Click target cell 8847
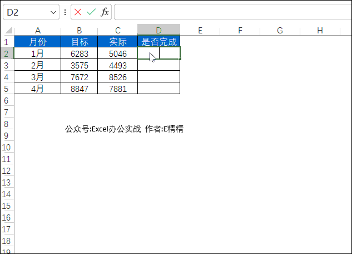The image size is (352, 254). [x=80, y=89]
